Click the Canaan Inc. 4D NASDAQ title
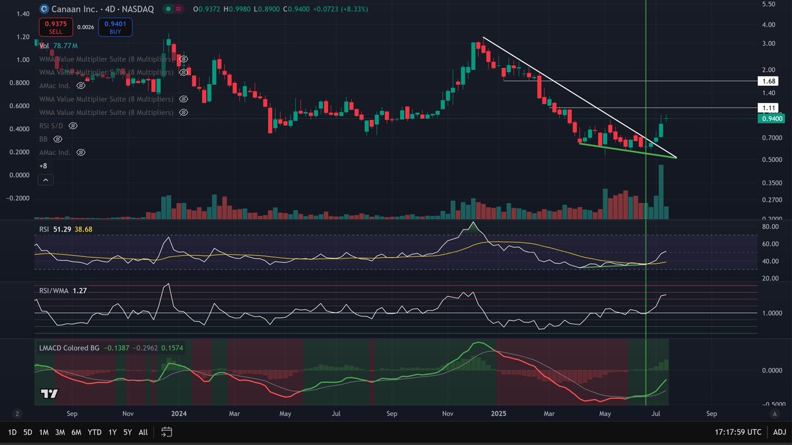This screenshot has width=792, height=445. (x=102, y=9)
